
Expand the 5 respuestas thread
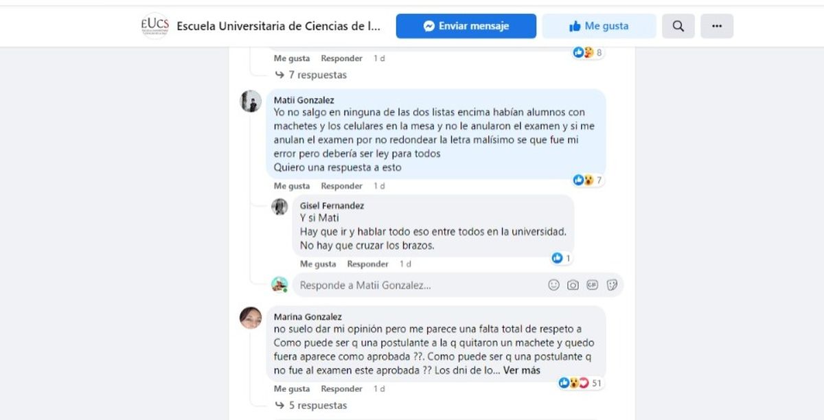point(317,406)
